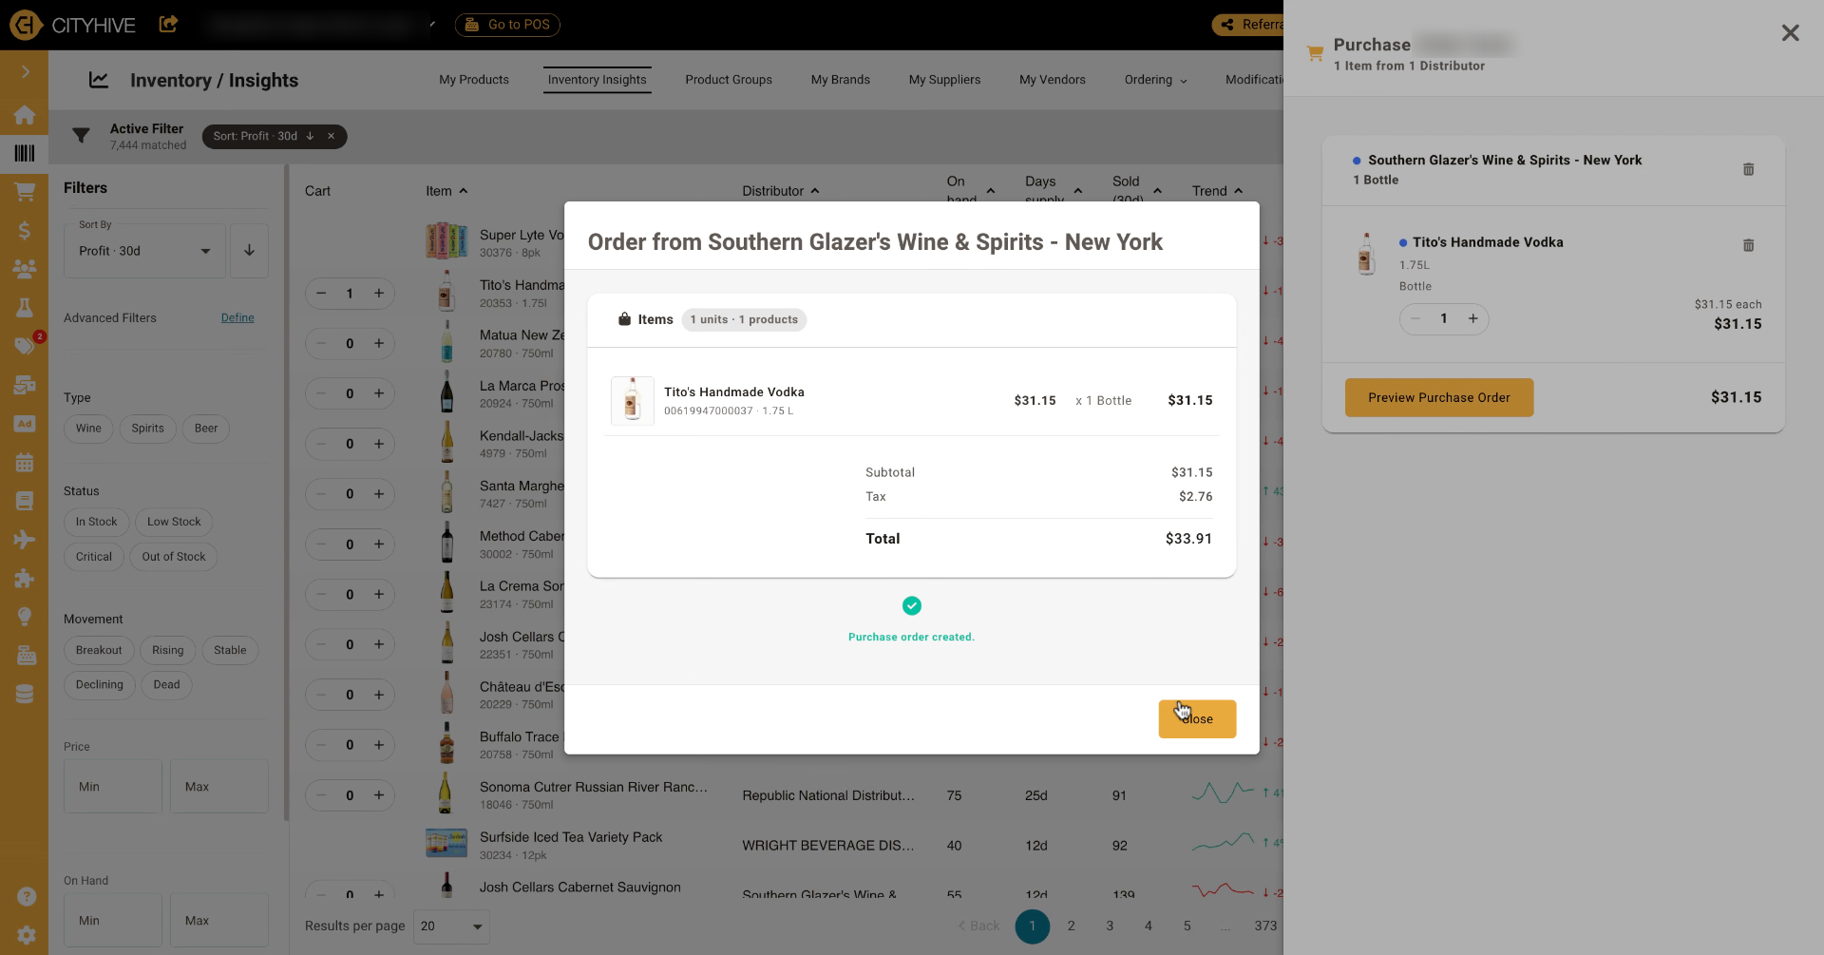1824x955 pixels.
Task: Switch to My Brands tab
Action: coord(841,80)
